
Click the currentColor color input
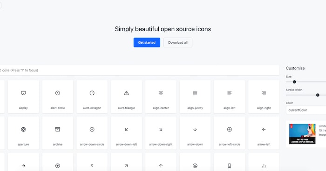[x=306, y=110]
